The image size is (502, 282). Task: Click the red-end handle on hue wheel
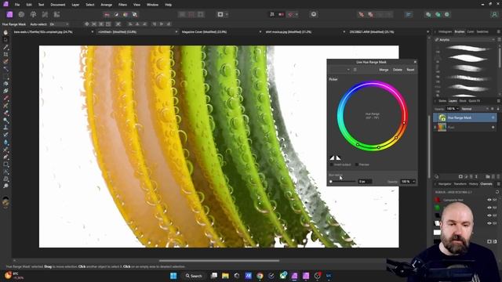(x=404, y=123)
